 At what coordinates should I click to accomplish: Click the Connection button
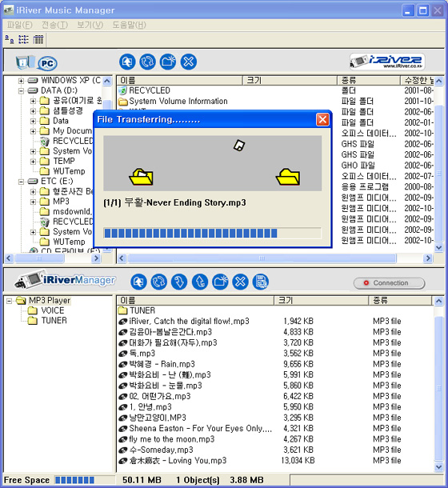(x=389, y=283)
